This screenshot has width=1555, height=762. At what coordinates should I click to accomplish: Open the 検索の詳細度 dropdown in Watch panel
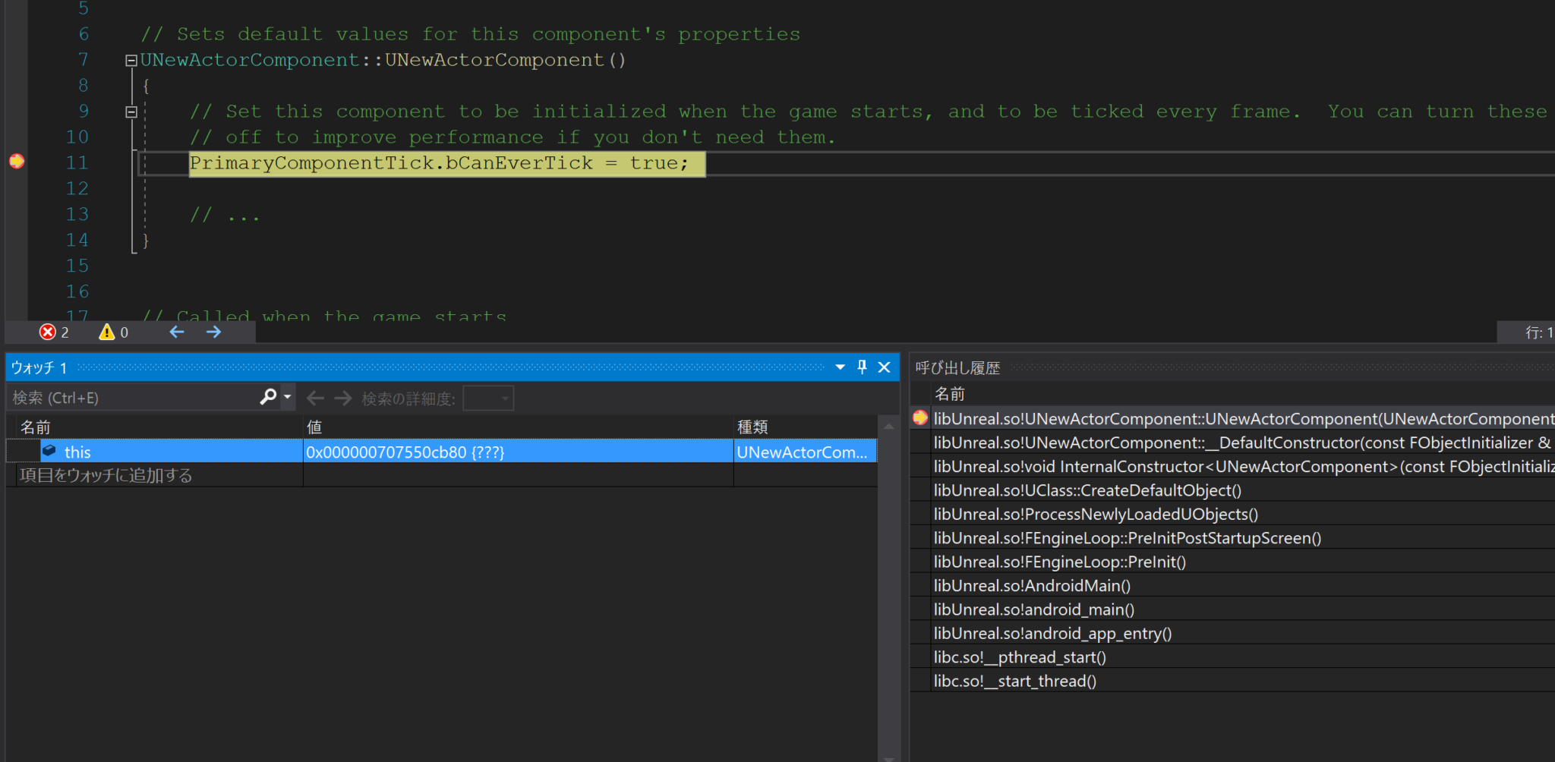488,398
